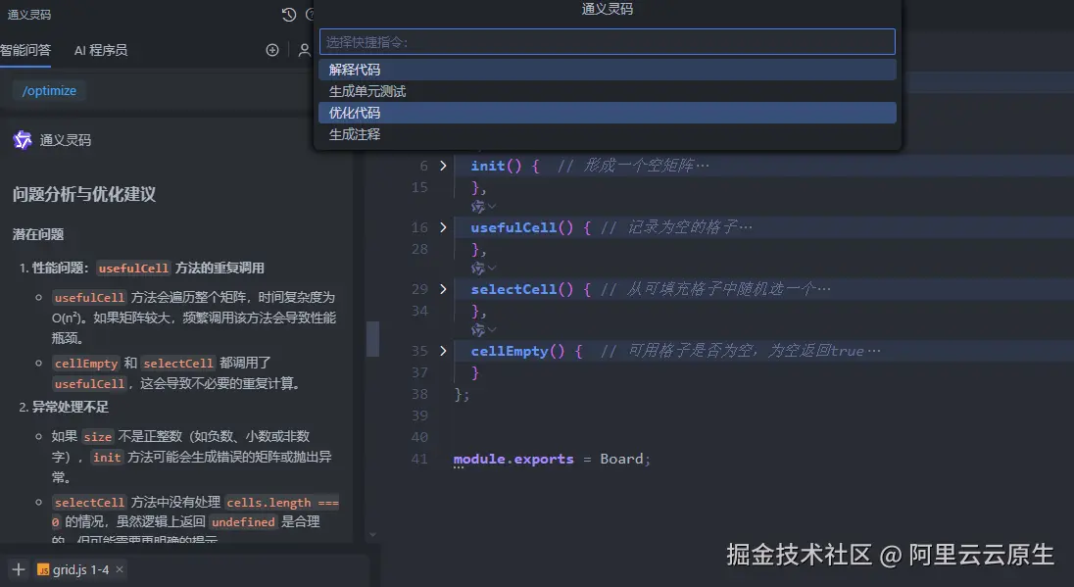The width and height of the screenshot is (1074, 587).
Task: Click the 潜在问题 subheading
Action: point(38,234)
